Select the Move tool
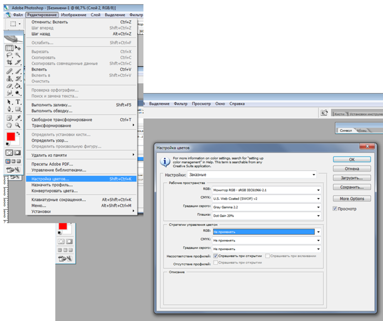This screenshot has width=383, height=321. click(x=18, y=48)
